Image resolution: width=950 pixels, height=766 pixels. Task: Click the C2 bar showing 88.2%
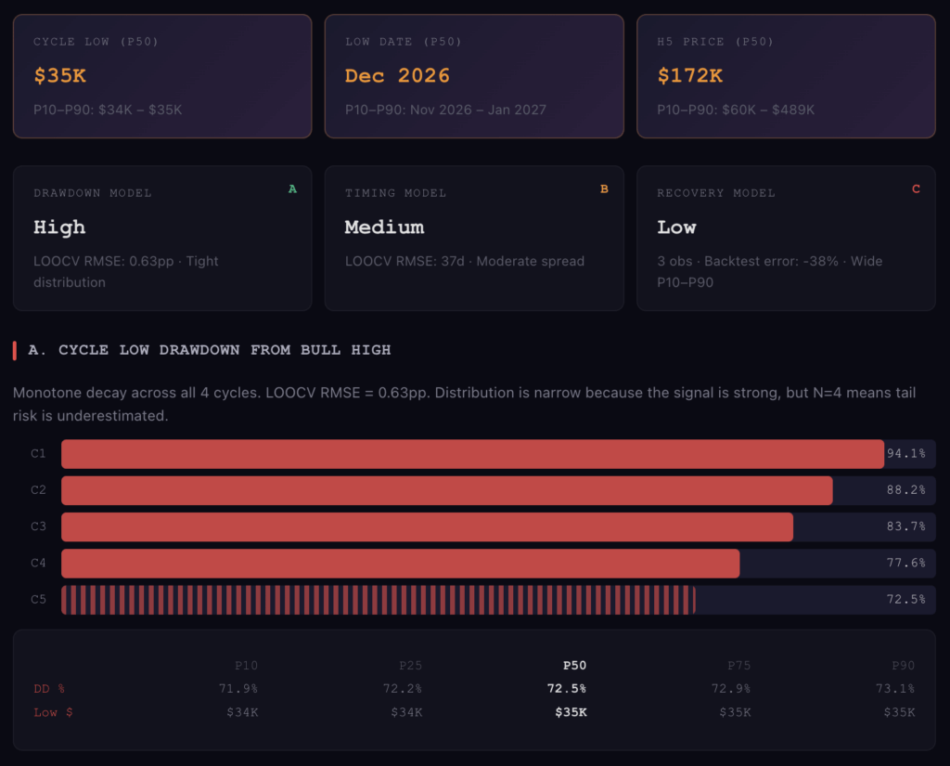pyautogui.click(x=446, y=490)
